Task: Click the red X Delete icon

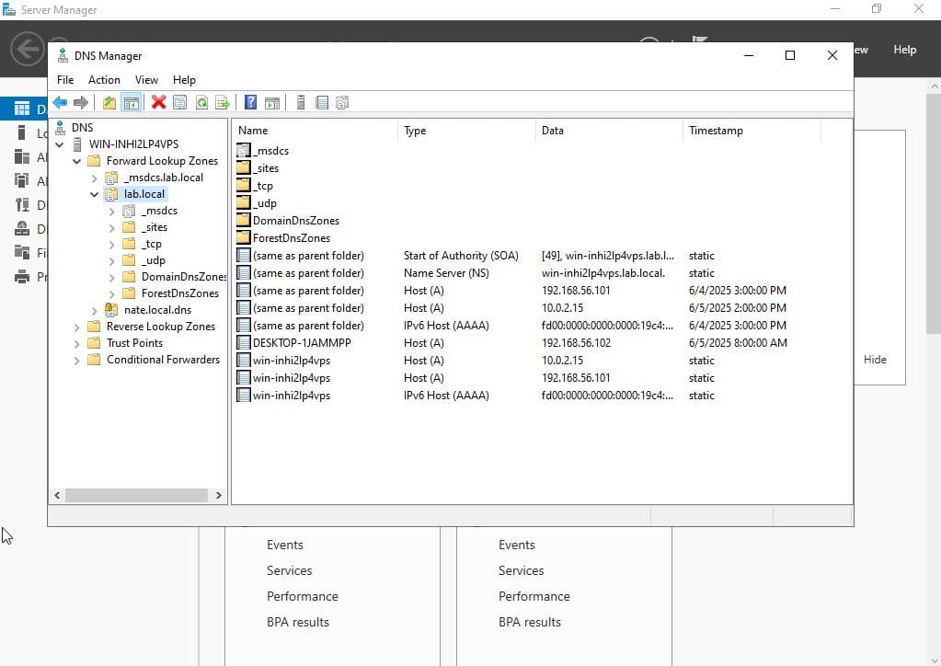Action: point(158,102)
